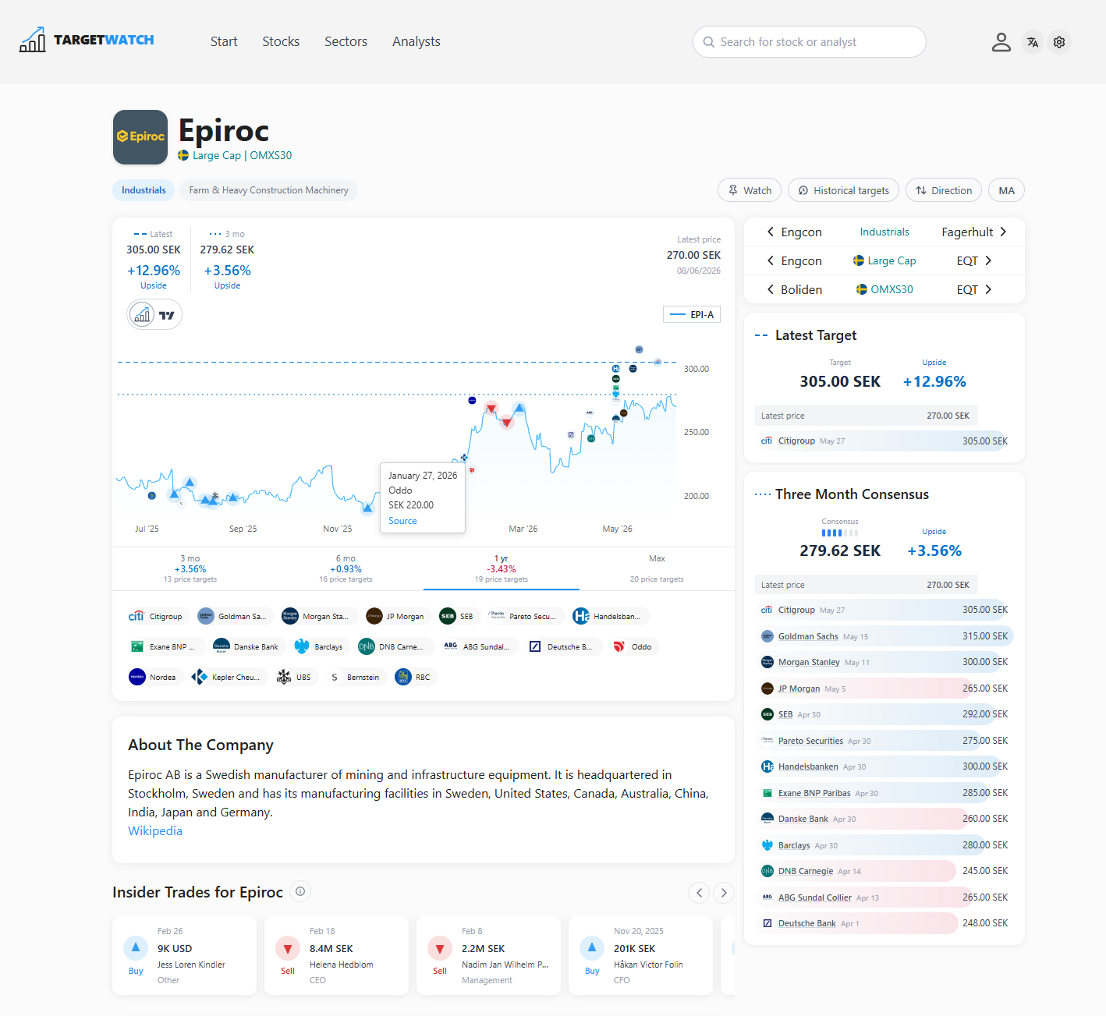Screen dimensions: 1106x1016
Task: Open the OMXS30 link under the Epiroc title
Action: pos(271,155)
